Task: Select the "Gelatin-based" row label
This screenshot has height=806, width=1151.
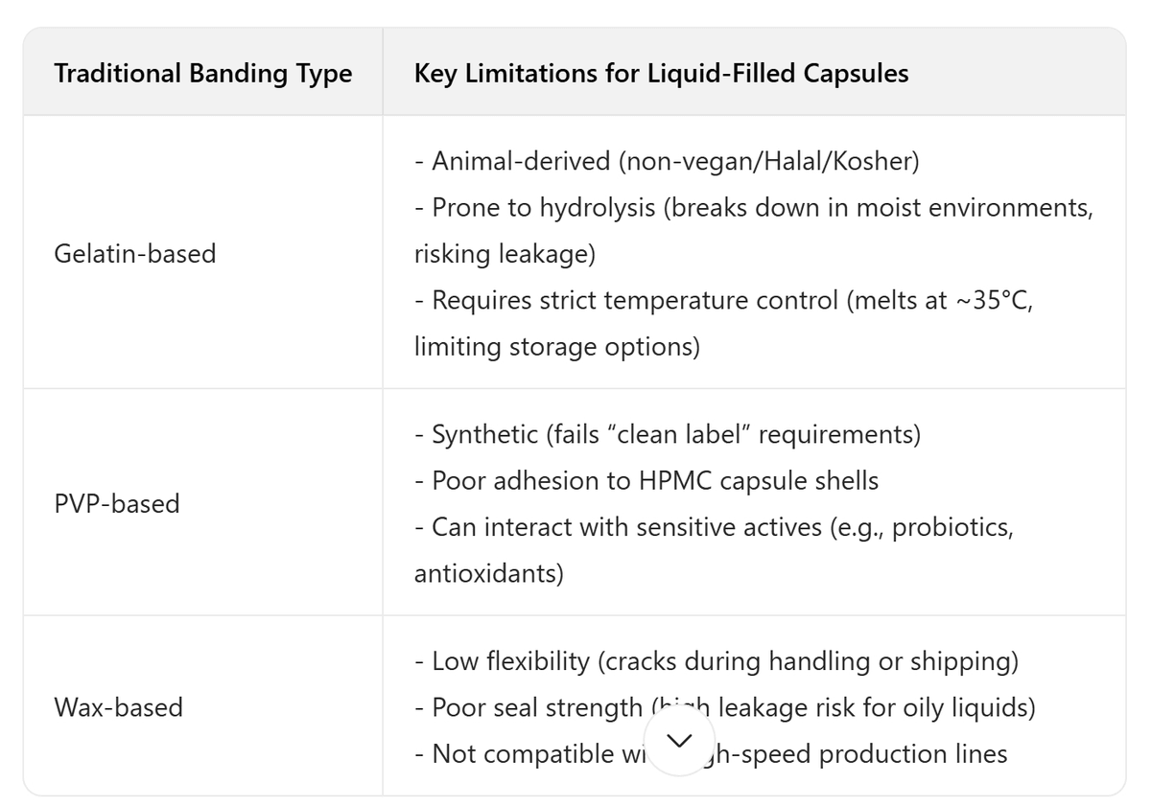Action: pyautogui.click(x=135, y=253)
